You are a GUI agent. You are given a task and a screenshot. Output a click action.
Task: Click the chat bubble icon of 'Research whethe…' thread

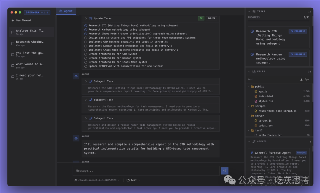pos(13,43)
